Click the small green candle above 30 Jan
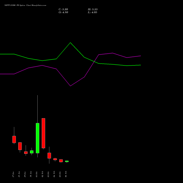The image size is (183, 183). tap(32, 152)
